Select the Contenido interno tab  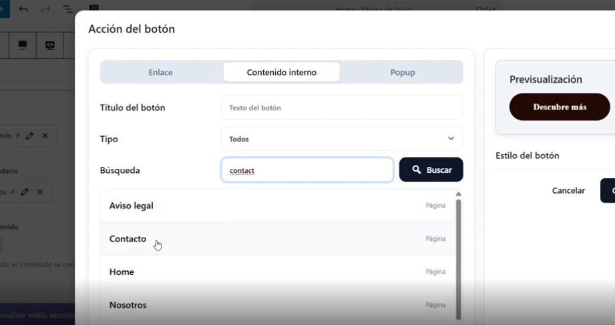tap(281, 72)
